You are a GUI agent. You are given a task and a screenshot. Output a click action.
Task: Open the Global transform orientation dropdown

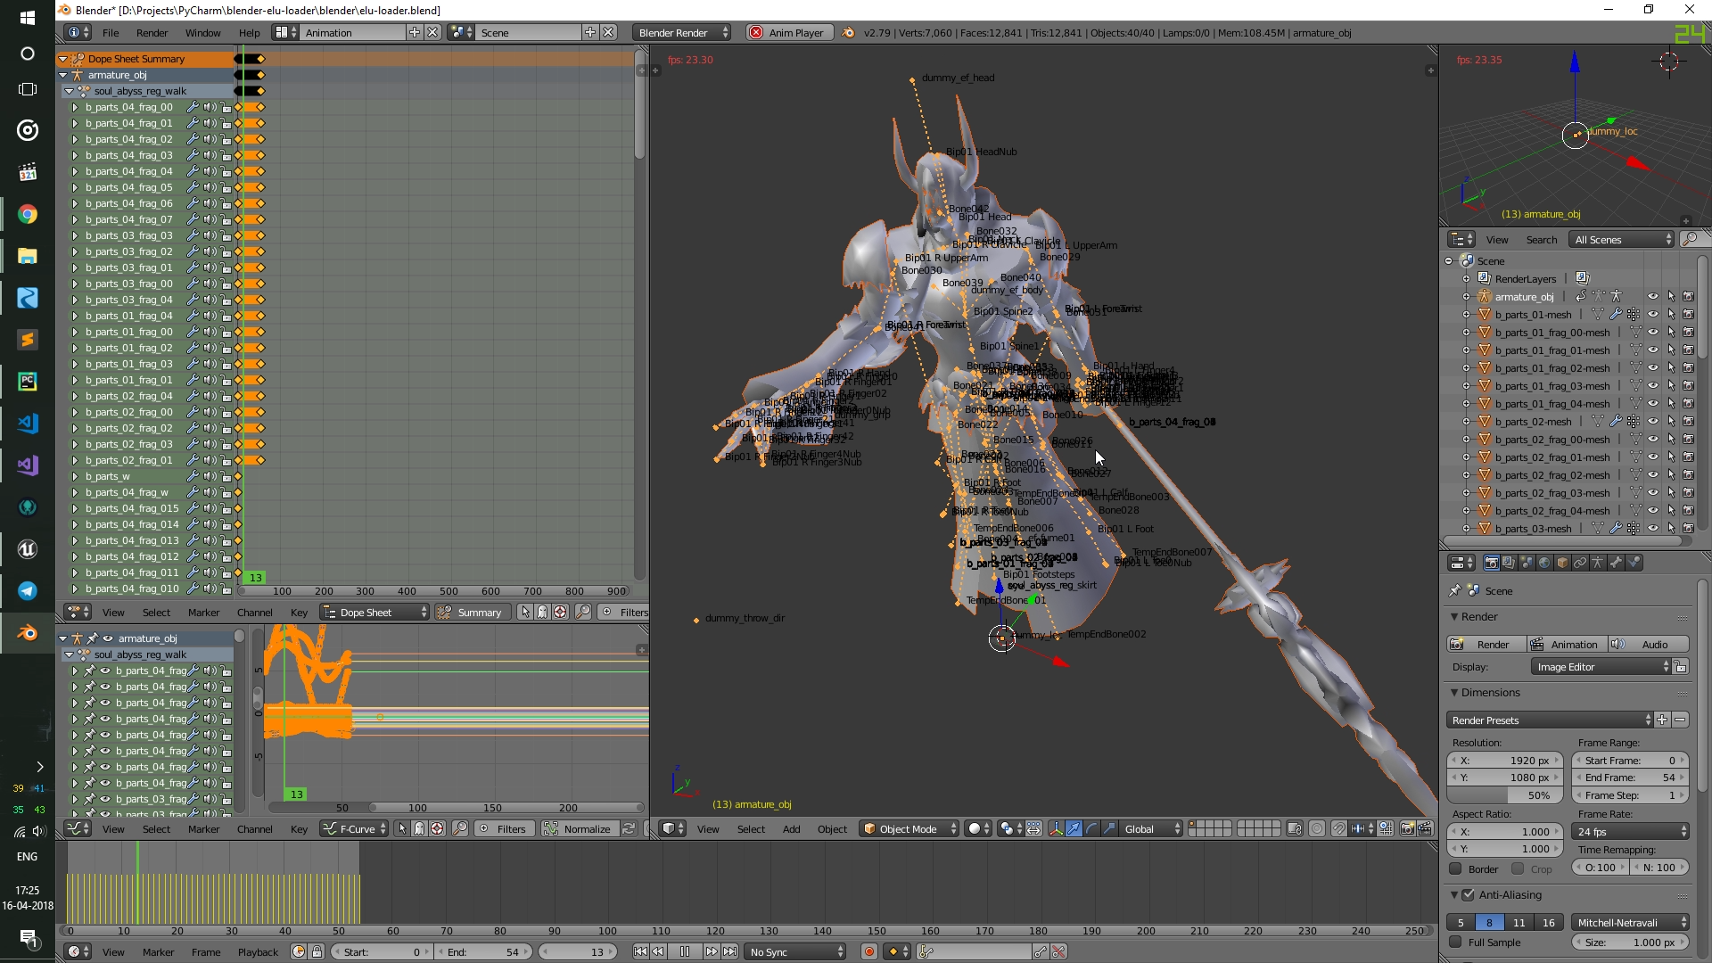(x=1151, y=828)
